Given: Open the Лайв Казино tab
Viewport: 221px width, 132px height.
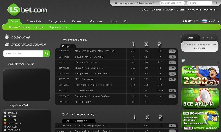Looking at the screenshot, I should (x=96, y=21).
